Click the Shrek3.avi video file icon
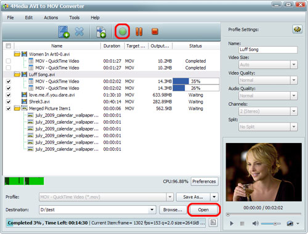Image resolution: width=308 pixels, height=234 pixels. pos(24,102)
